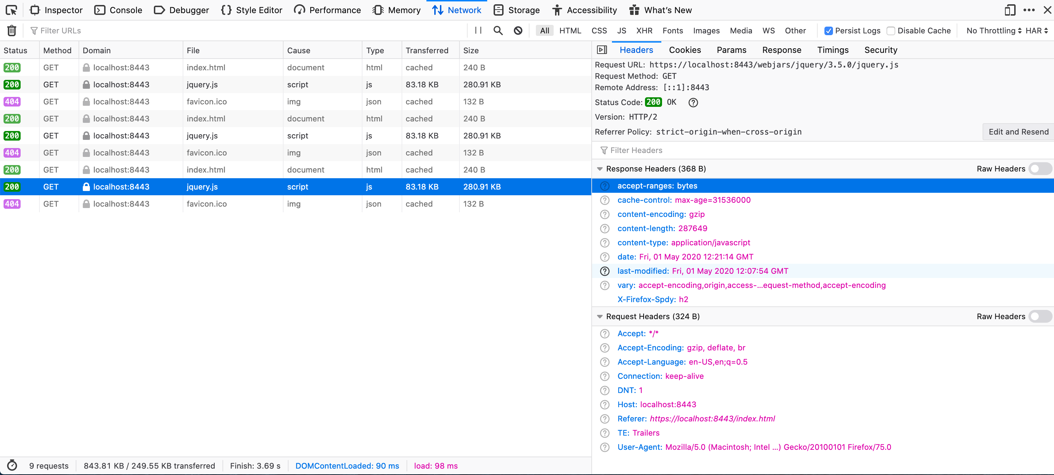Collapse the Request Headers section
The height and width of the screenshot is (475, 1054).
600,316
